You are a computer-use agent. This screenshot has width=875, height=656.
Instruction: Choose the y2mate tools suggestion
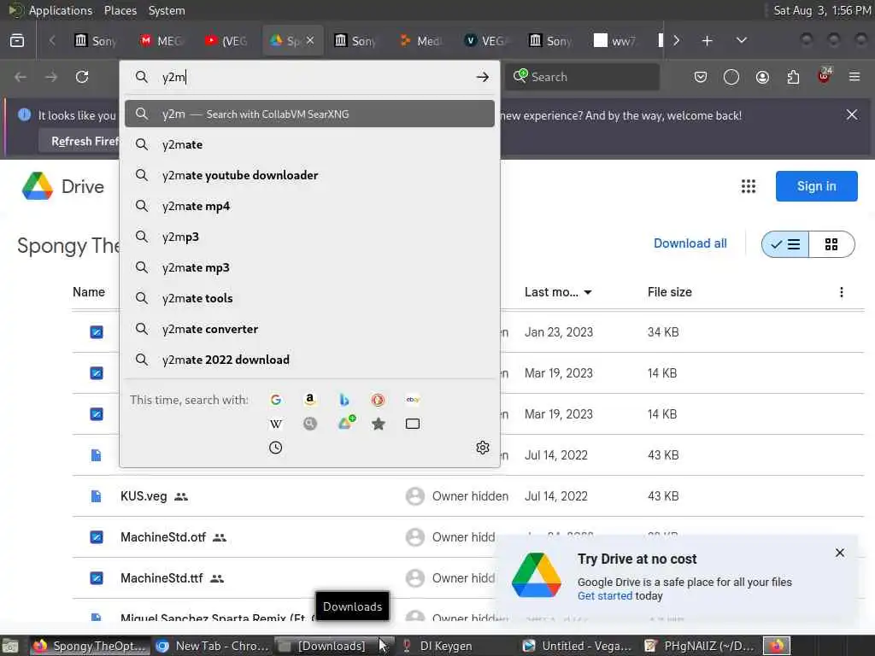309,298
